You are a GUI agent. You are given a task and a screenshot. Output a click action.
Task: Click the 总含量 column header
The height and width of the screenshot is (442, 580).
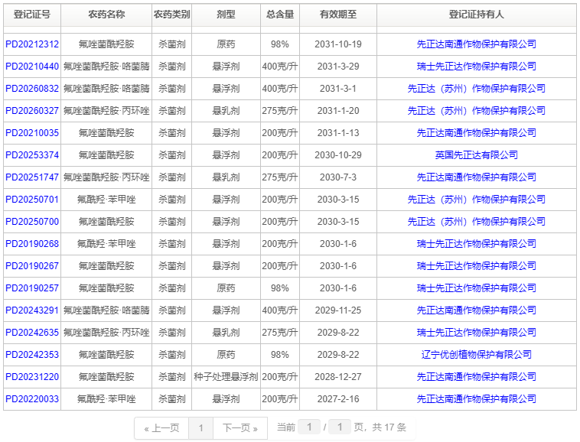pyautogui.click(x=280, y=15)
